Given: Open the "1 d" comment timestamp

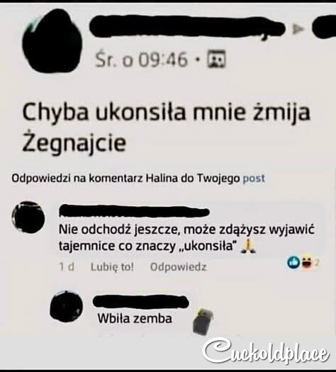Looking at the screenshot, I should (x=67, y=267).
